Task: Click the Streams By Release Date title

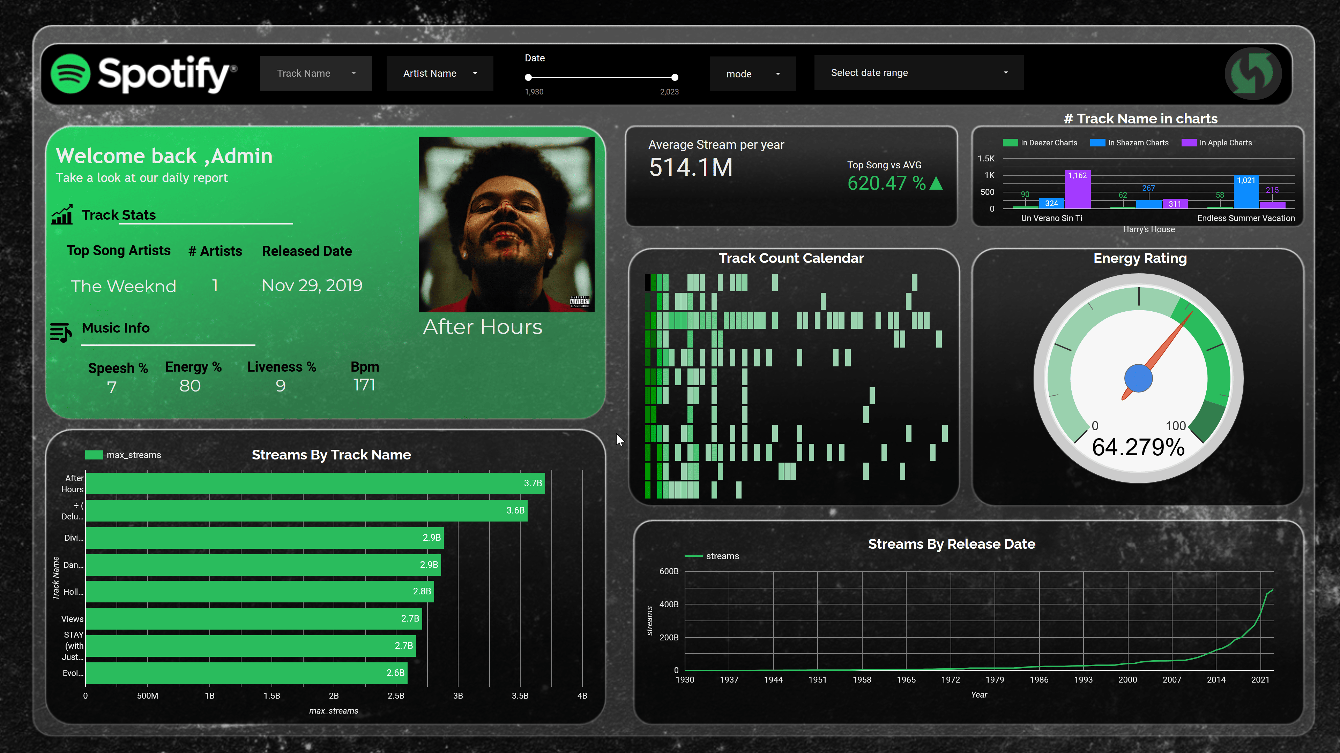Action: coord(951,544)
